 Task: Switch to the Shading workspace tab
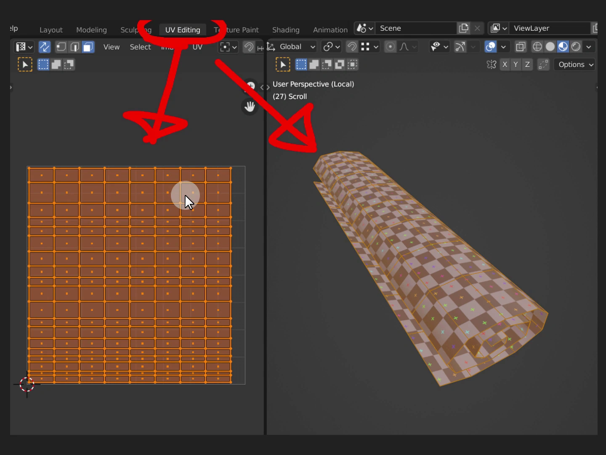(x=286, y=30)
